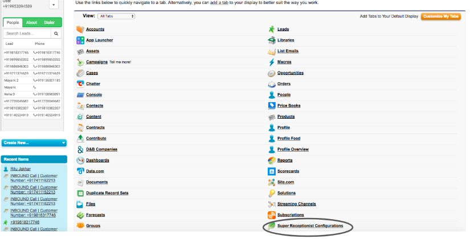Click the Customize My Tabs button

click(440, 16)
